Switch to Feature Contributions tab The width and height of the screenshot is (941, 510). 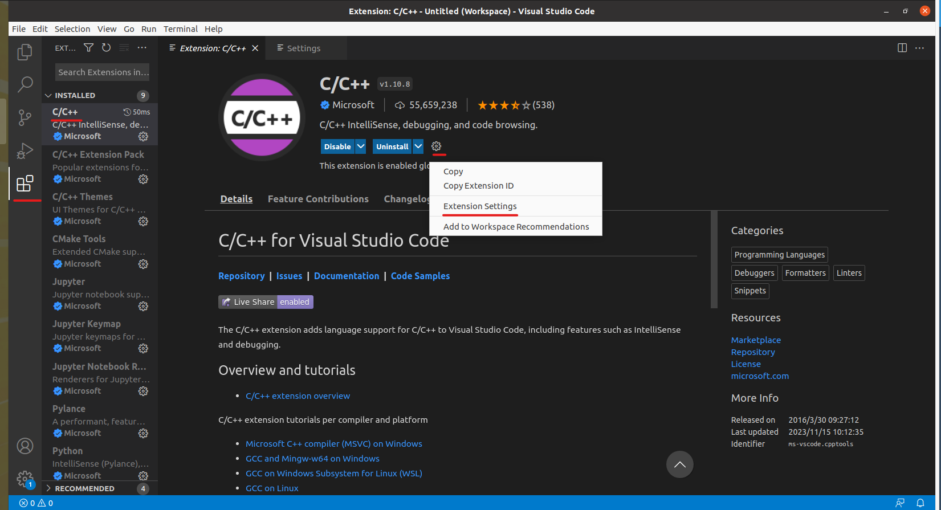pos(318,199)
